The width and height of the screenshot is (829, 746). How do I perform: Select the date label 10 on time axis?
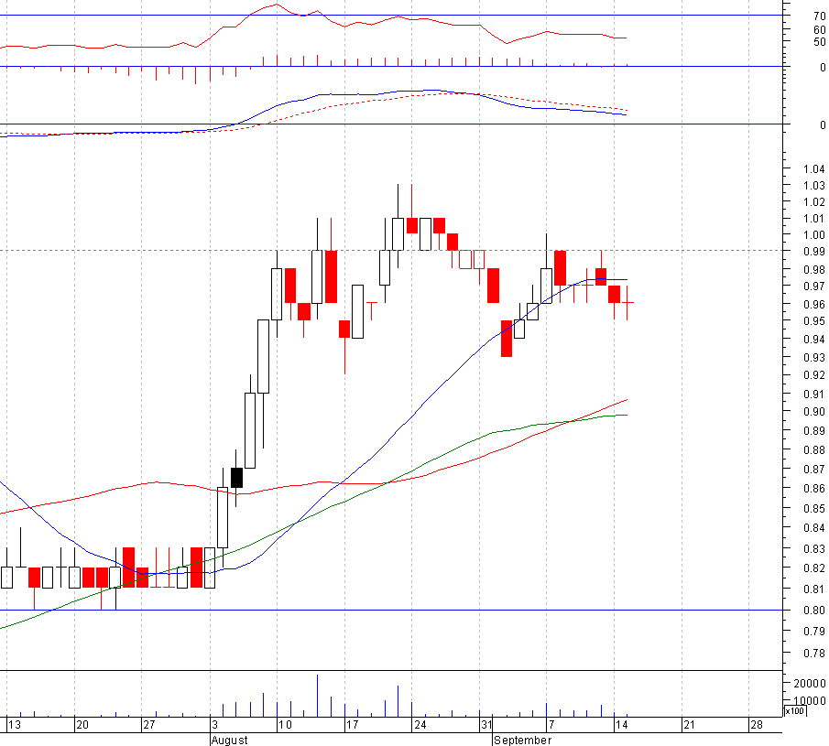pos(285,725)
